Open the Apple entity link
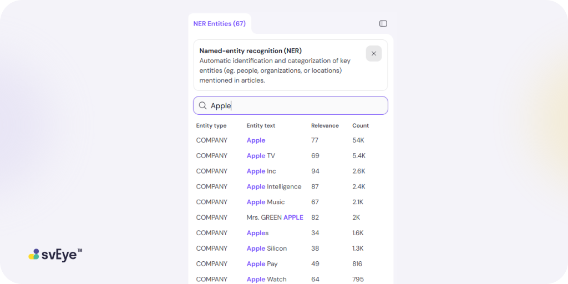The image size is (568, 284). 256,140
